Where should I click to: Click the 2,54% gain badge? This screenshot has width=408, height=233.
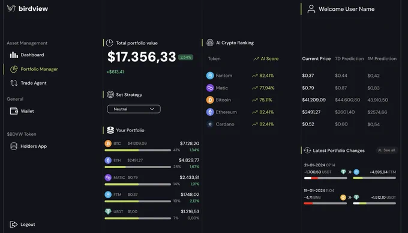[186, 57]
